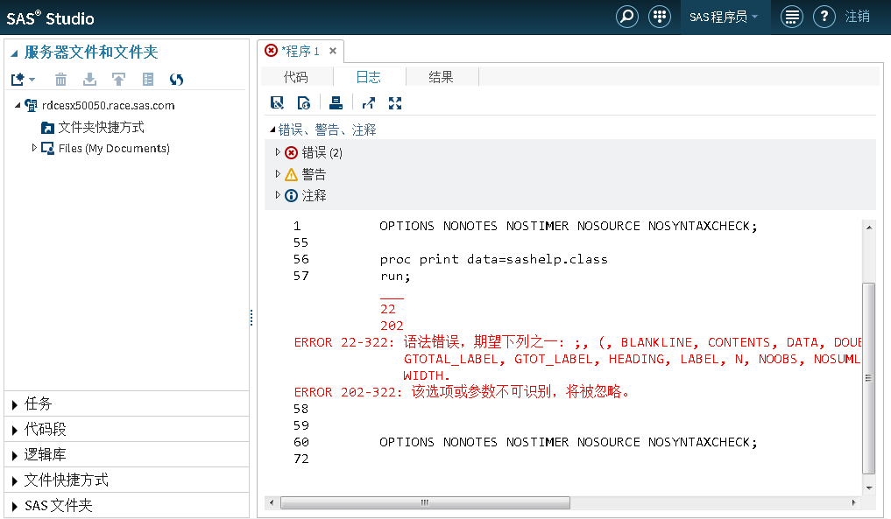Expand the Files (My Documents) folder
Screen dimensions: 891x519
click(x=34, y=148)
